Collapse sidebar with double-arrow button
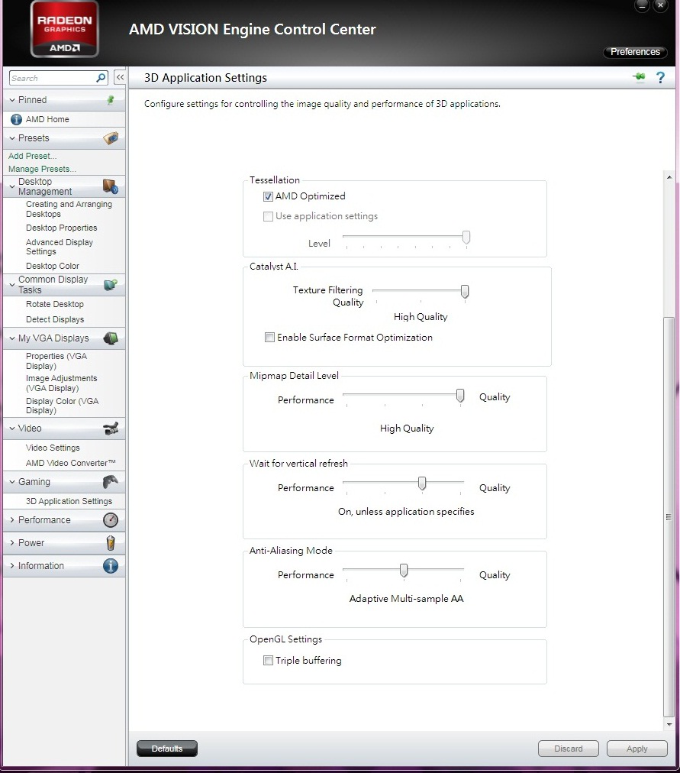 (x=120, y=77)
